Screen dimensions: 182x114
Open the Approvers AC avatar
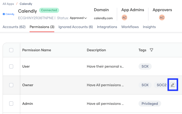coord(162,17)
